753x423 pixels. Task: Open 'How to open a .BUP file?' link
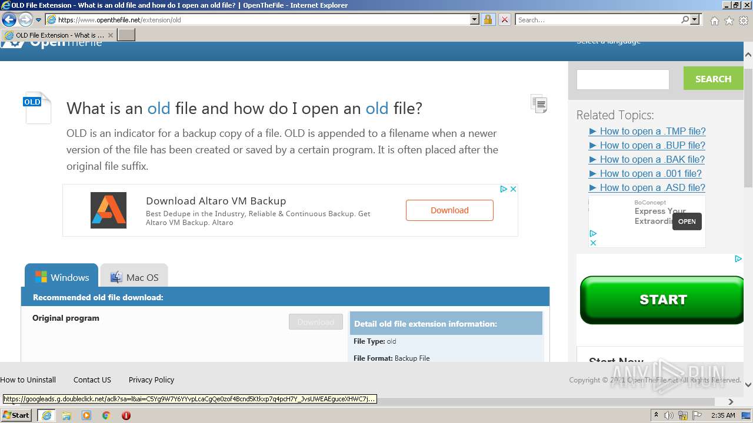(647, 145)
